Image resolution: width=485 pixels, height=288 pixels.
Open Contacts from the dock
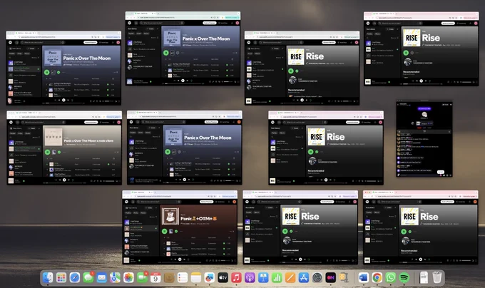(169, 277)
